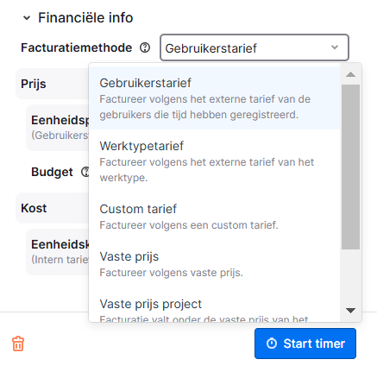Viewport: 377px width, 372px height.
Task: Click the dropdown arrow of Facturatiemethode field
Action: (335, 47)
